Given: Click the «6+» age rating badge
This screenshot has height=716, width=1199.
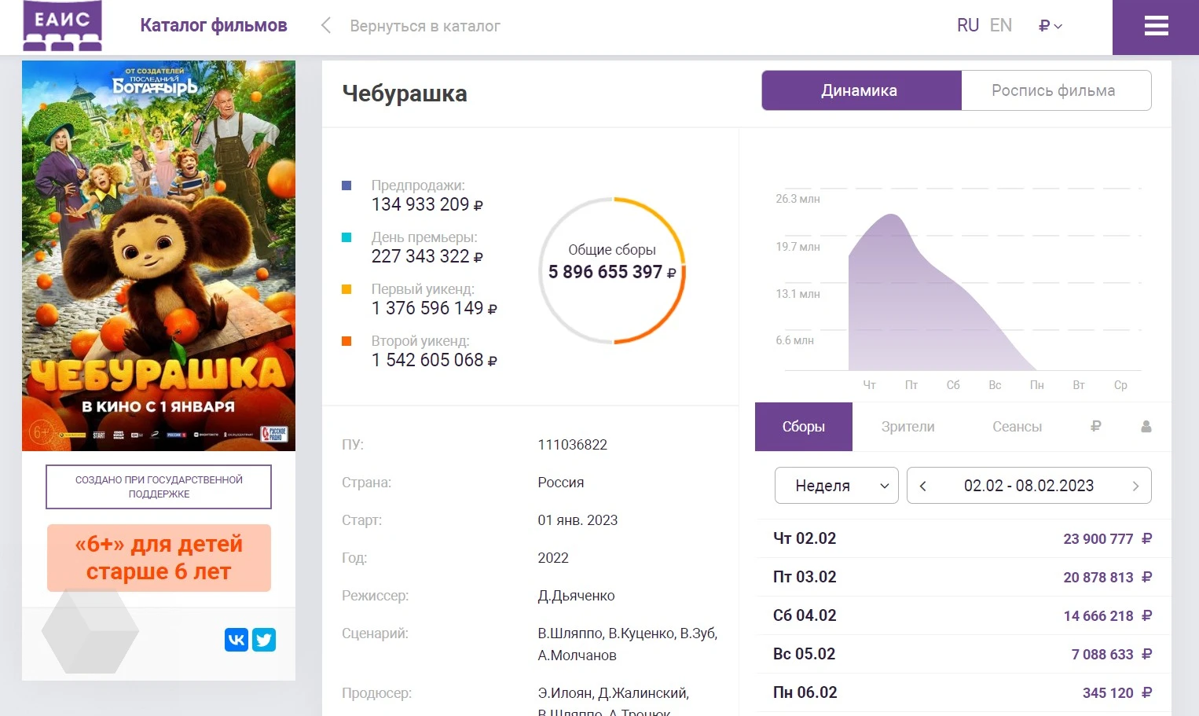Looking at the screenshot, I should pyautogui.click(x=159, y=558).
